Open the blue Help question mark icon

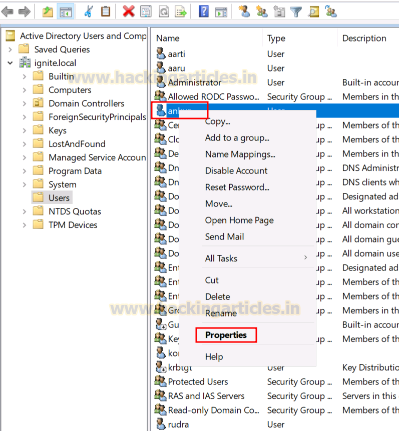203,11
